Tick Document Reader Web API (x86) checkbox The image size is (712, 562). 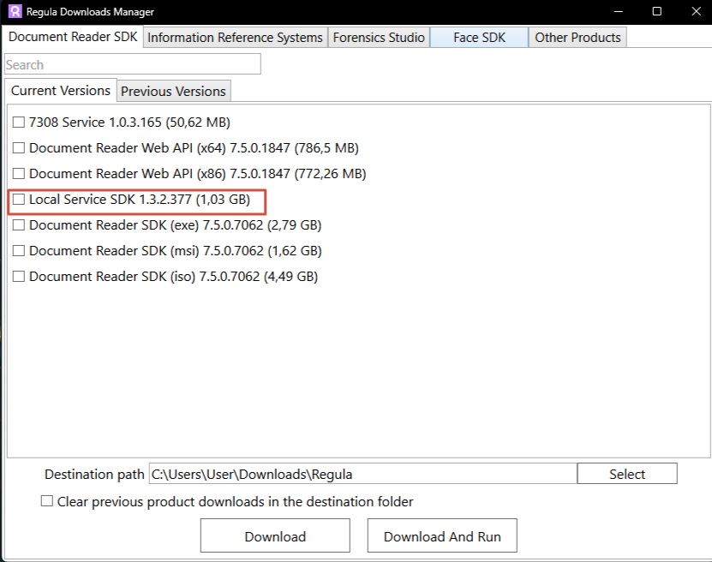pos(19,173)
